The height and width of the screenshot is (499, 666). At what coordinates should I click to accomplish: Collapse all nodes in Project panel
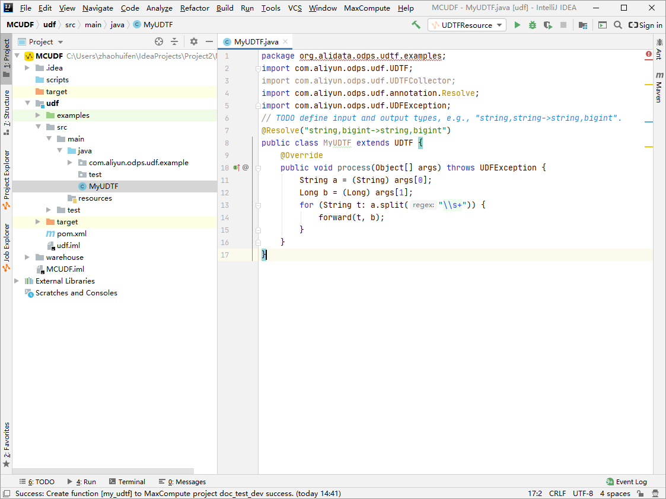tap(174, 41)
